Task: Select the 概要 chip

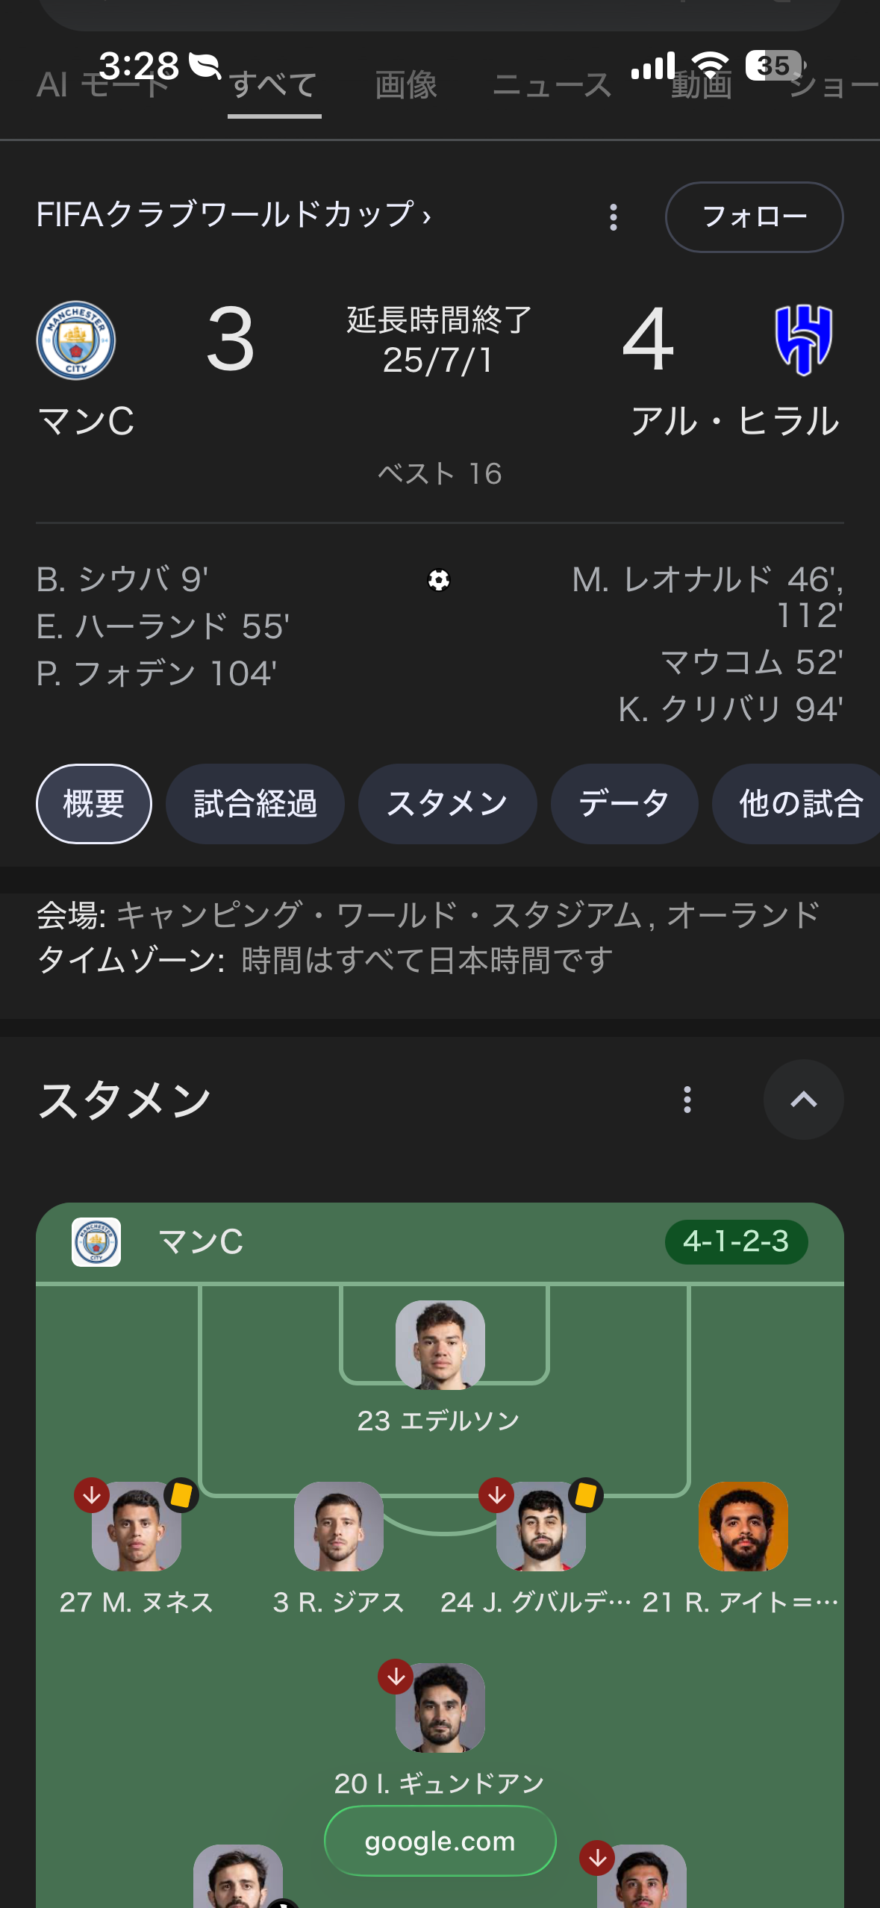Action: (94, 804)
